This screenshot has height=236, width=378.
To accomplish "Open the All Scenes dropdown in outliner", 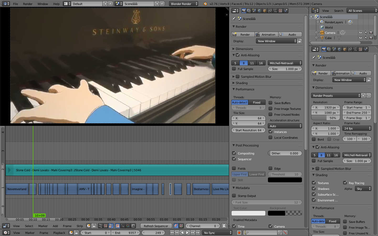I will (362, 10).
